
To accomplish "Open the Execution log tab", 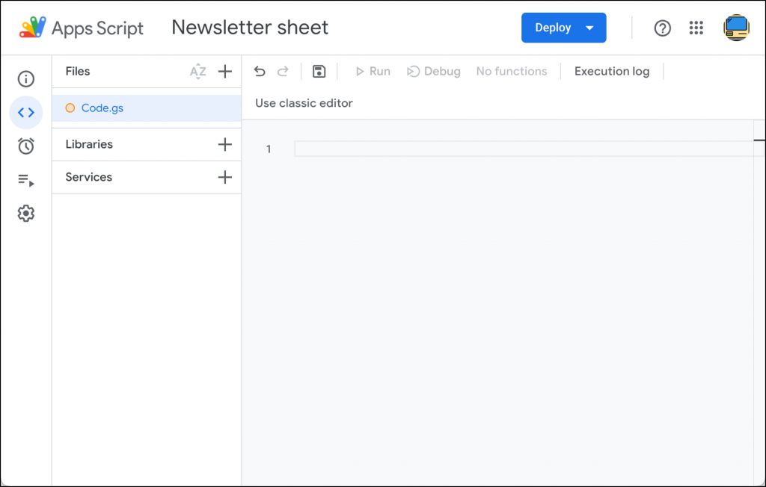I will [611, 71].
